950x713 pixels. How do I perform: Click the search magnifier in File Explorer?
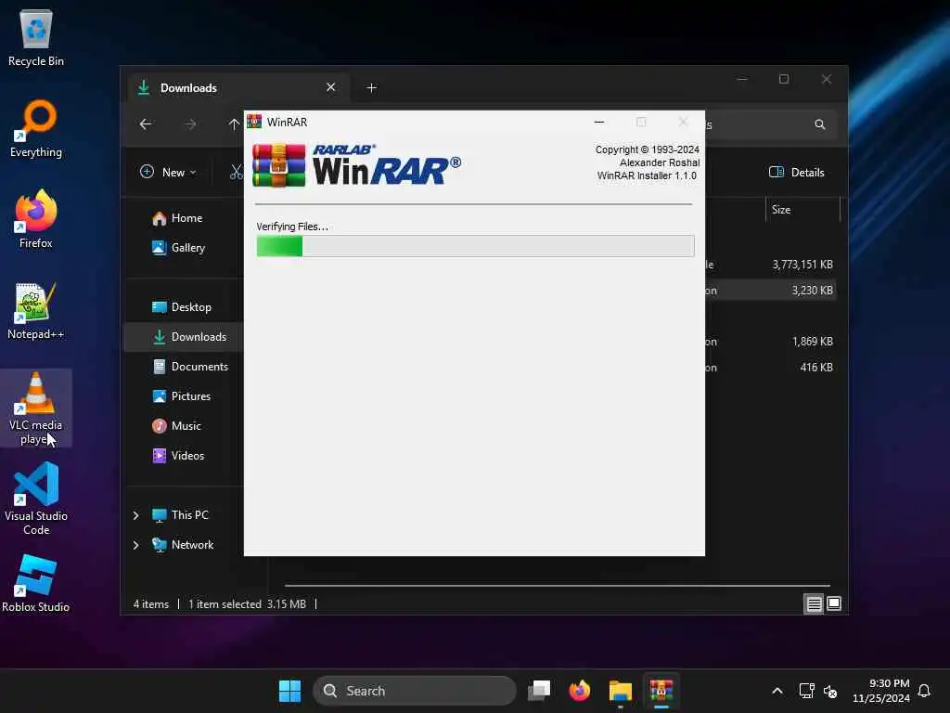point(819,124)
